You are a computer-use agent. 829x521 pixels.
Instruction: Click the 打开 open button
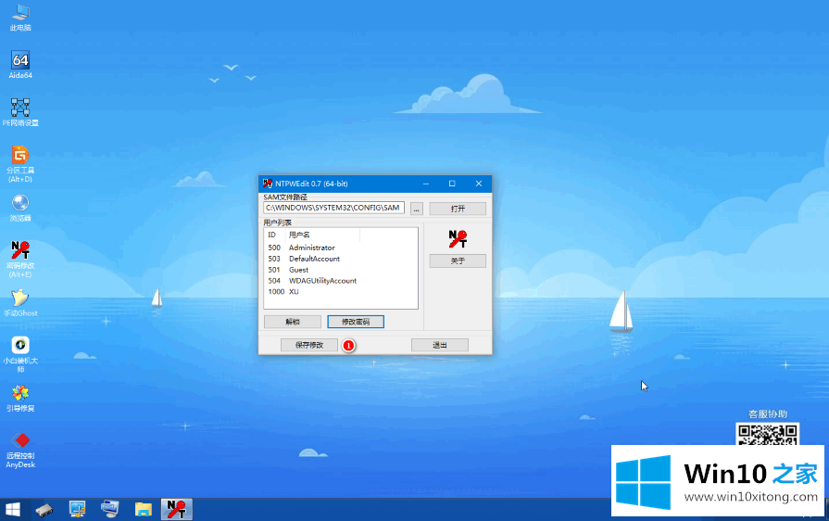point(458,209)
